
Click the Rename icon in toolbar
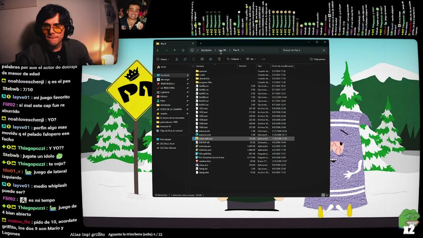(x=202, y=59)
